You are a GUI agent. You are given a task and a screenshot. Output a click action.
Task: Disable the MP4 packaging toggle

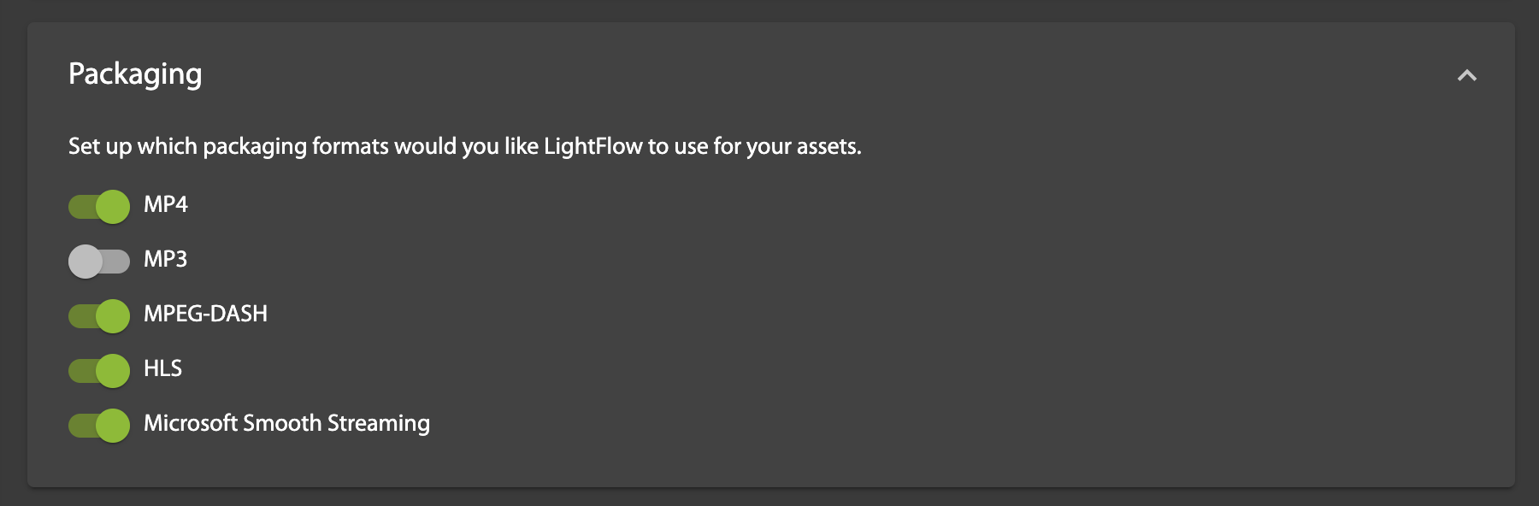(x=98, y=205)
